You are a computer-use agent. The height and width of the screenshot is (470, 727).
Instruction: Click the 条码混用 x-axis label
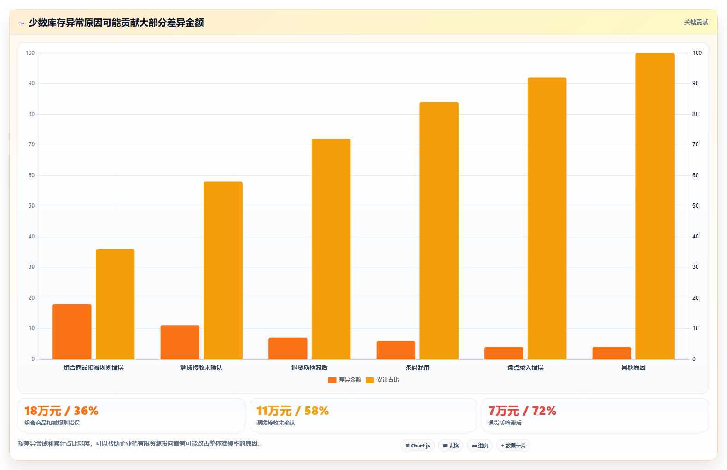(x=418, y=367)
